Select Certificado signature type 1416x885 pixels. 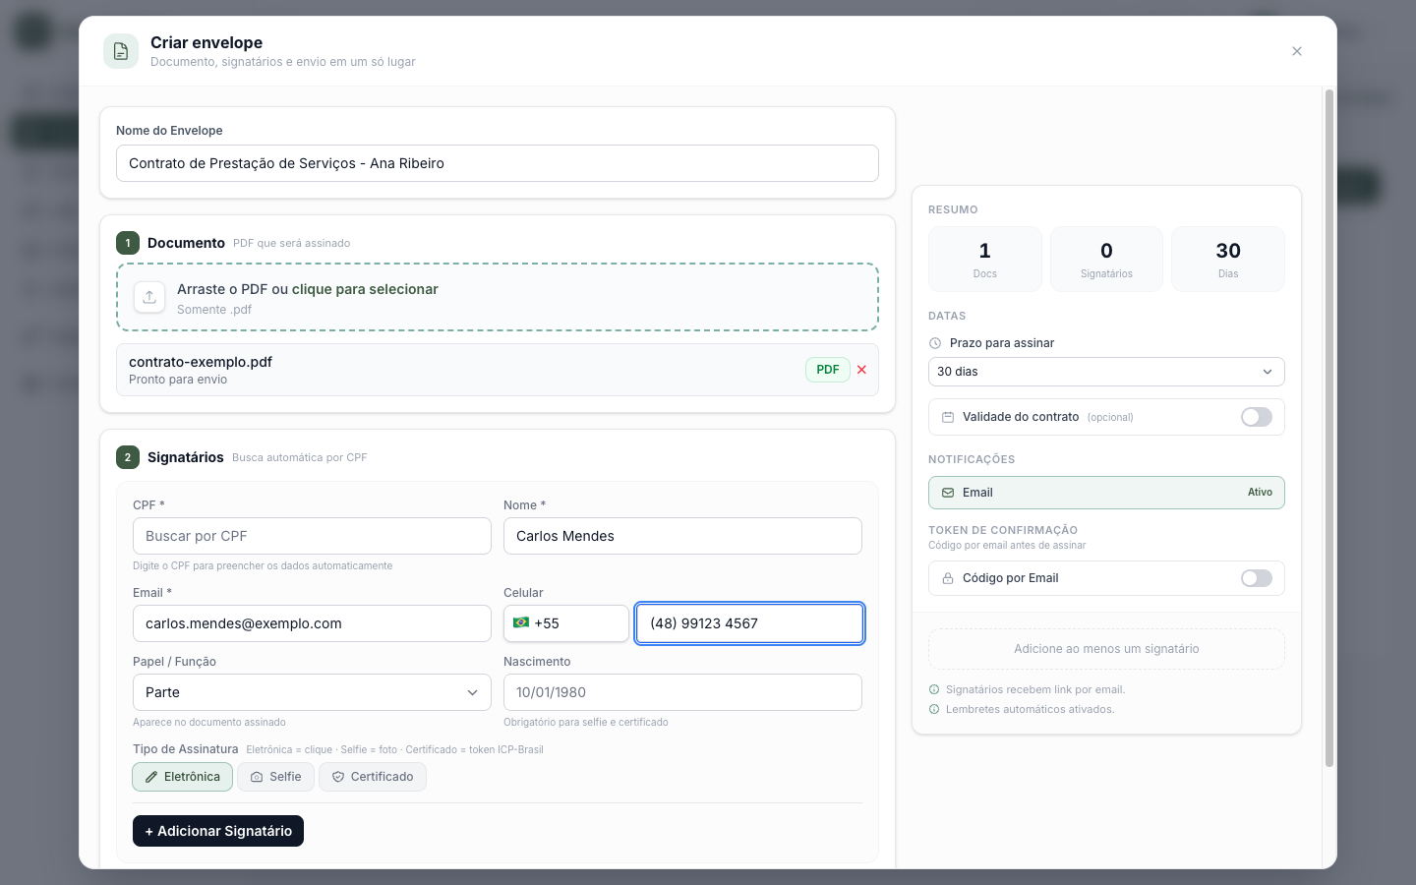(373, 777)
